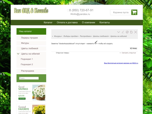
Task: Click the info@yandex.ru email address
Action: [81, 14]
